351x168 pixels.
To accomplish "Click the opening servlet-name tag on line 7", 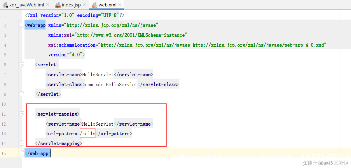I will [64, 75].
